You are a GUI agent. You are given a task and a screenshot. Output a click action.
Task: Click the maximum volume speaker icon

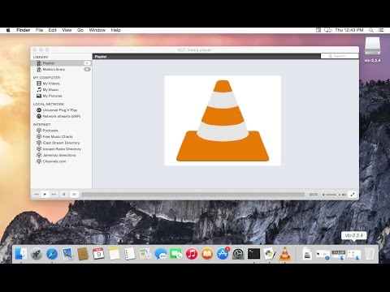tap(344, 195)
